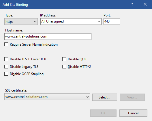
Task: Enable Require Server Name Indication
Action: click(x=6, y=44)
